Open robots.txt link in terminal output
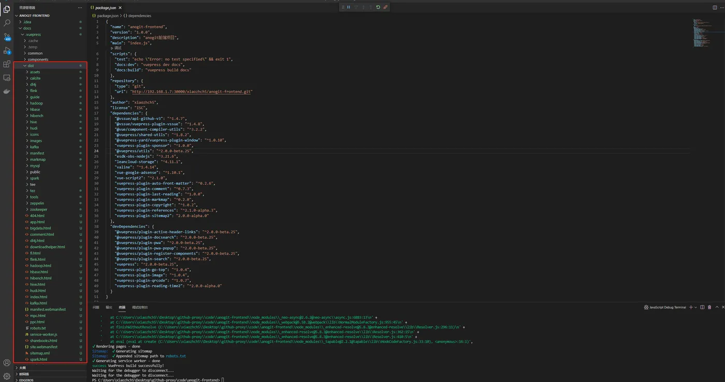Image resolution: width=725 pixels, height=382 pixels. pos(176,356)
